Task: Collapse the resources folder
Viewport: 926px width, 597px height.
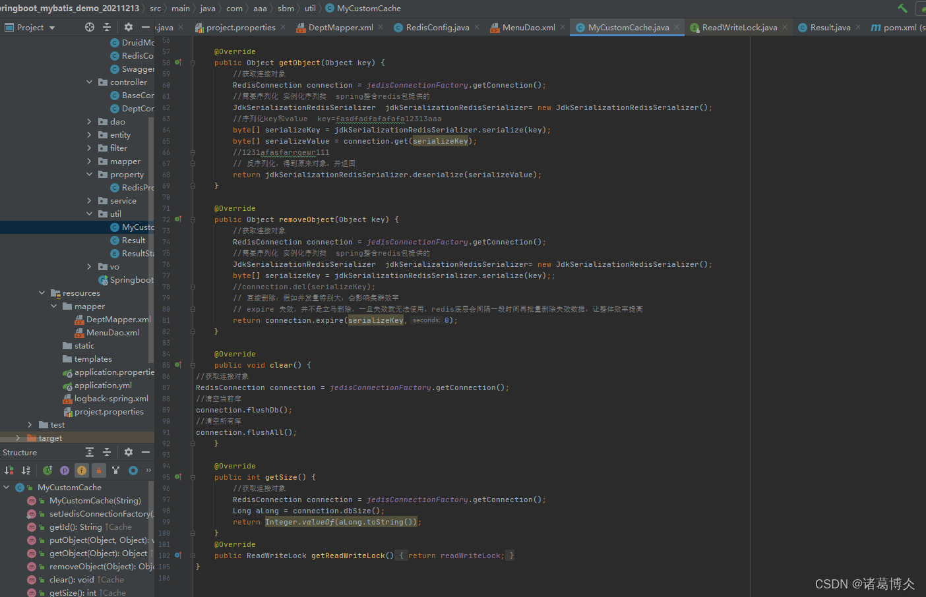Action: (42, 293)
